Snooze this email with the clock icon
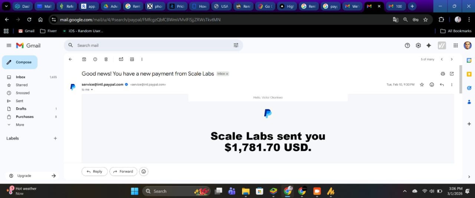This screenshot has height=198, width=475. pyautogui.click(x=95, y=59)
